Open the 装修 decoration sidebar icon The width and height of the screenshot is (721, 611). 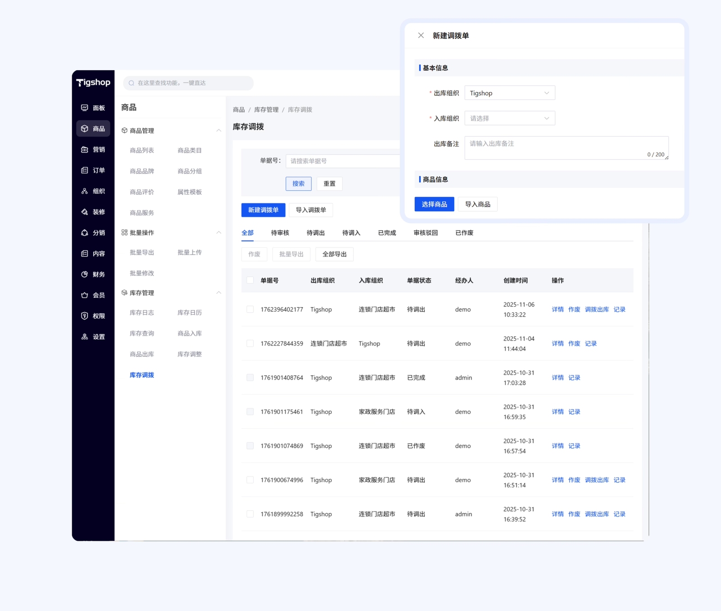click(x=85, y=212)
